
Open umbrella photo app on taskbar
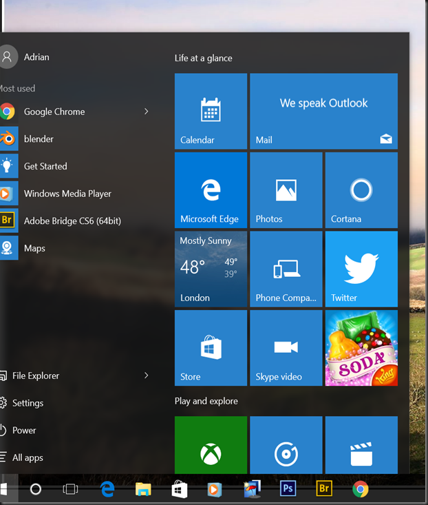[x=252, y=489]
